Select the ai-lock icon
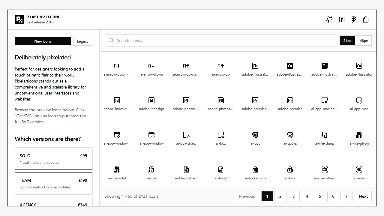The image size is (384, 216). (x=290, y=169)
